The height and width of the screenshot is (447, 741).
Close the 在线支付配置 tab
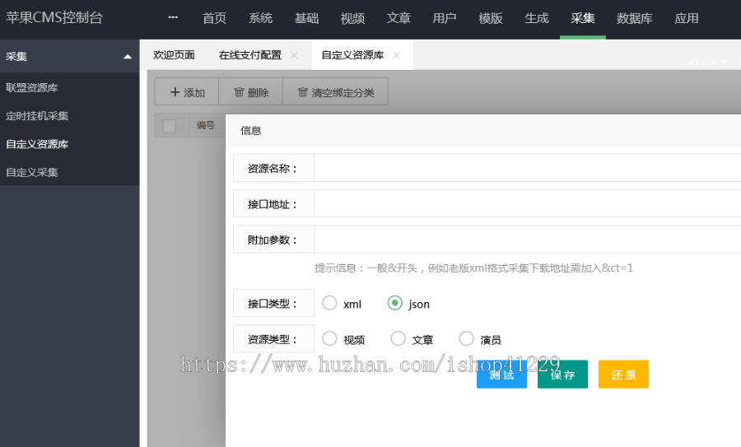[x=294, y=55]
